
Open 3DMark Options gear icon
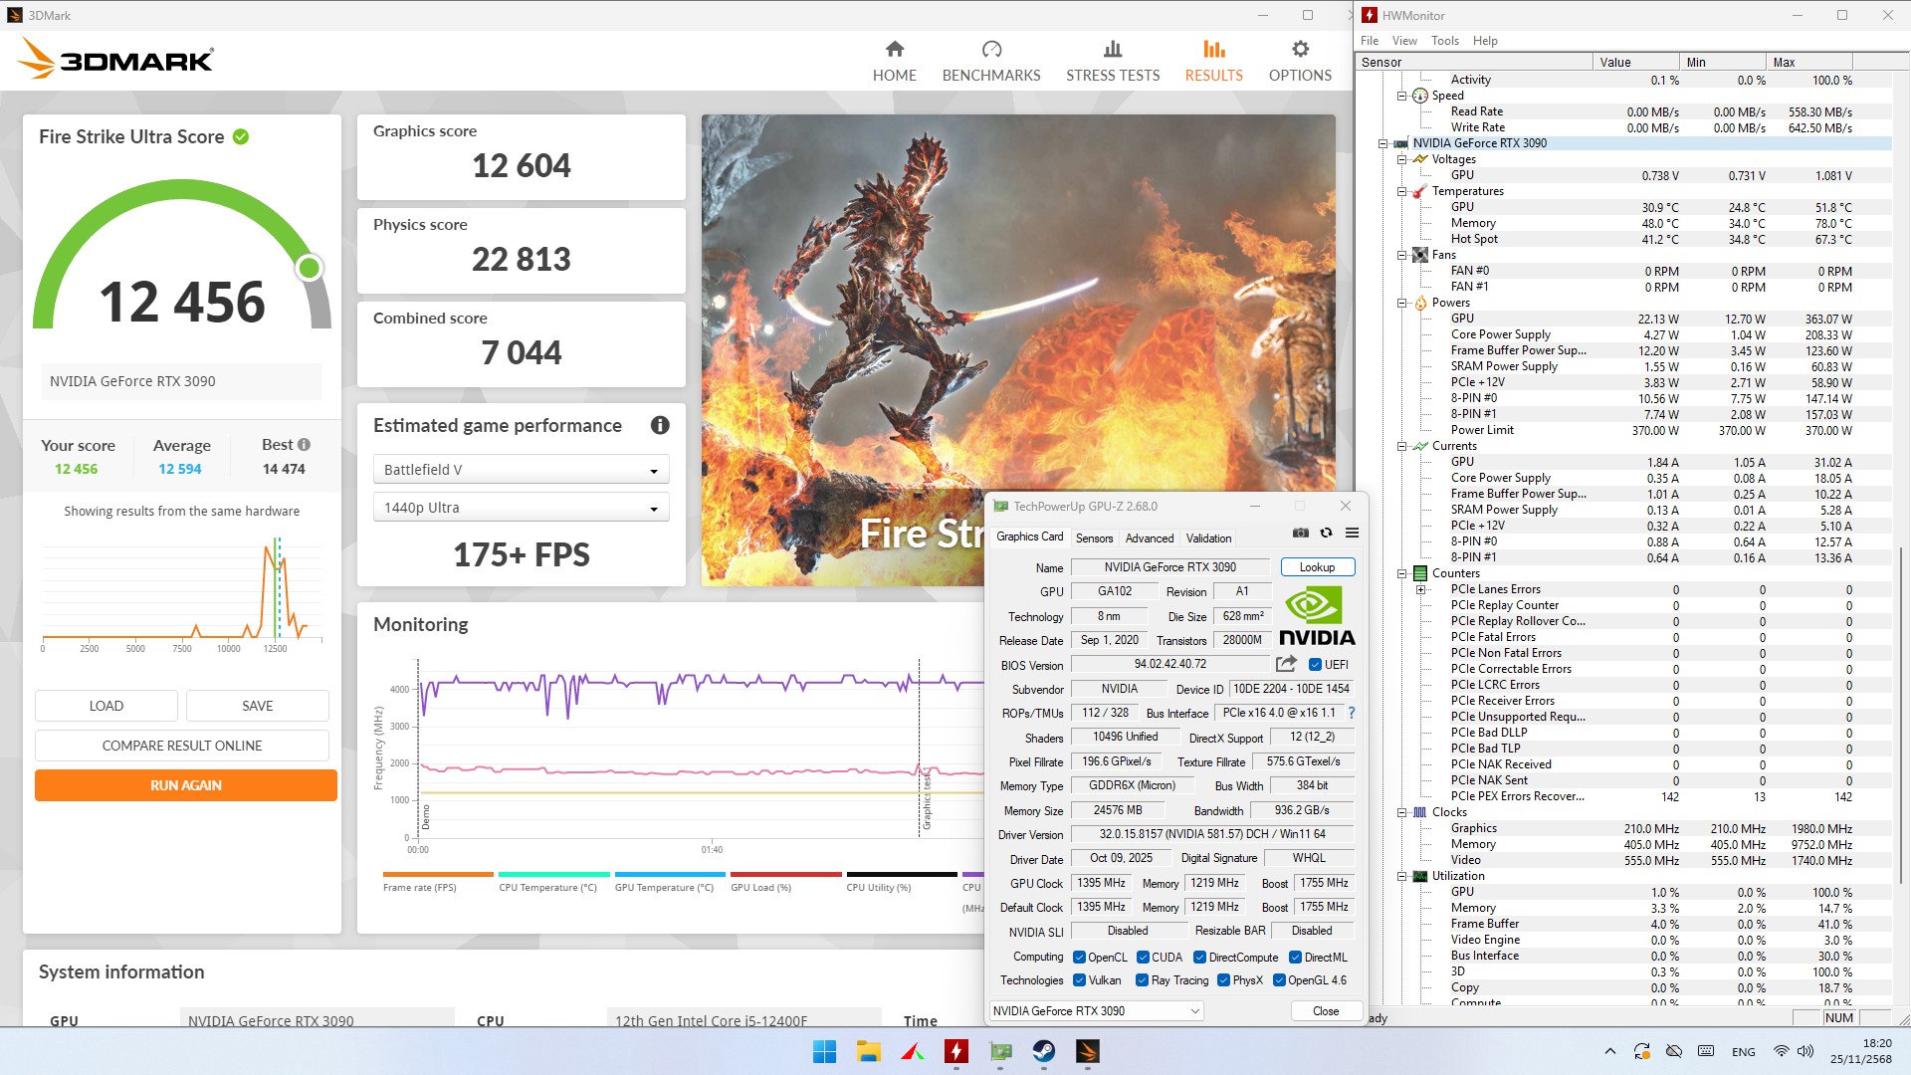(x=1300, y=50)
